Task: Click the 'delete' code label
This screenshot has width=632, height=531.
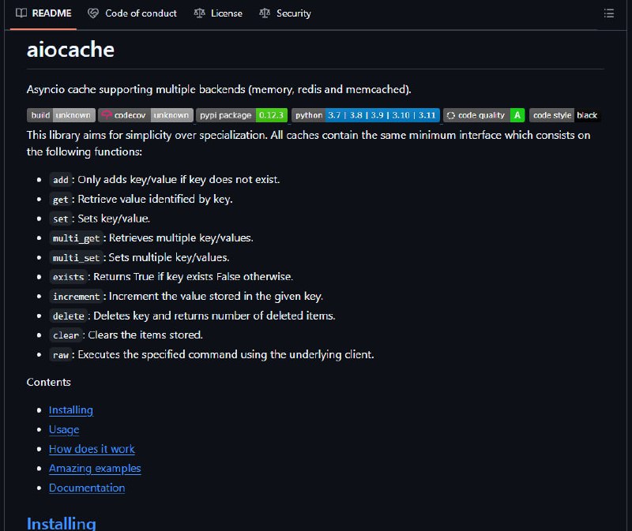Action: pos(69,316)
